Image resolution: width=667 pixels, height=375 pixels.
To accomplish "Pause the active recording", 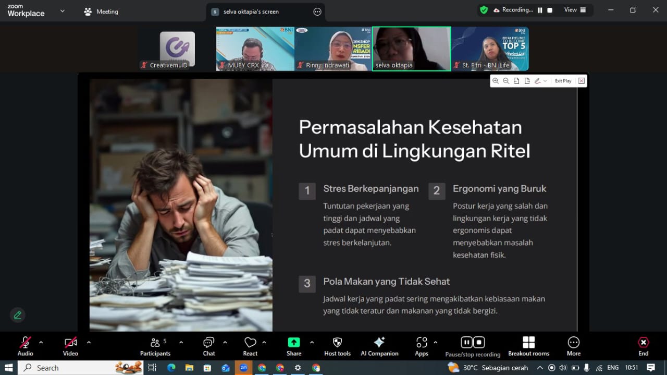I will 466,342.
